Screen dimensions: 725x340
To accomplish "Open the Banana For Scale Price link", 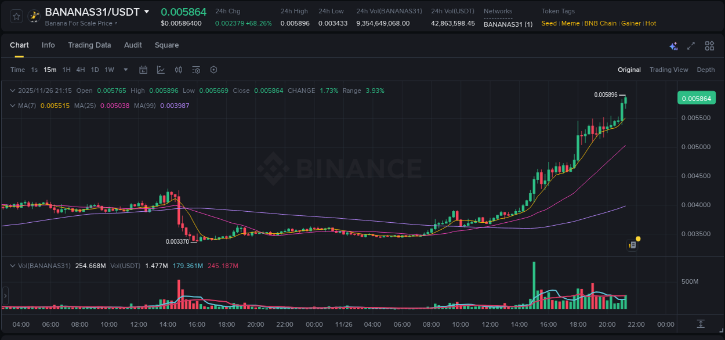I will click(78, 23).
